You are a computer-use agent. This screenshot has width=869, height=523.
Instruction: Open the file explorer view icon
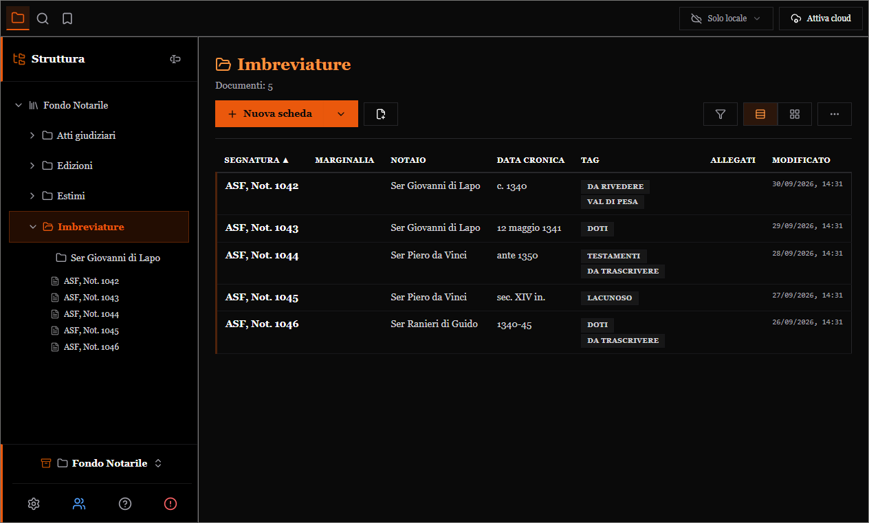pyautogui.click(x=18, y=19)
